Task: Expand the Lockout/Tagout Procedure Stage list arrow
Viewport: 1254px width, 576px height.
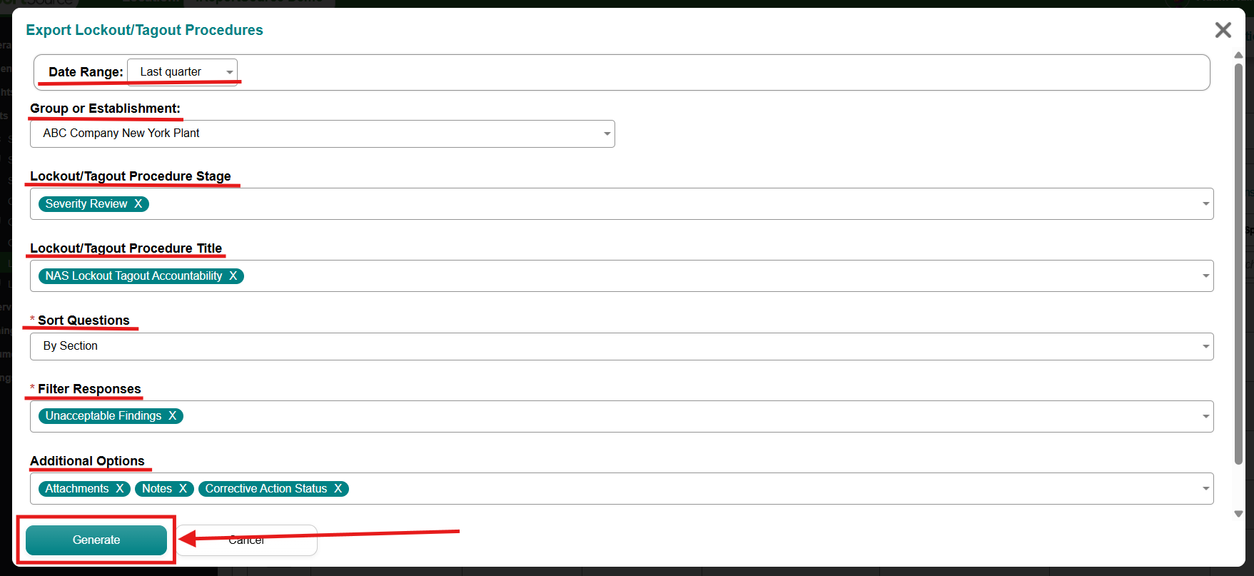Action: [x=1205, y=204]
